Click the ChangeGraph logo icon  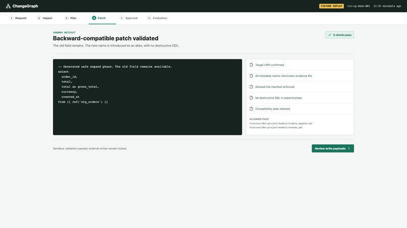pos(8,6)
